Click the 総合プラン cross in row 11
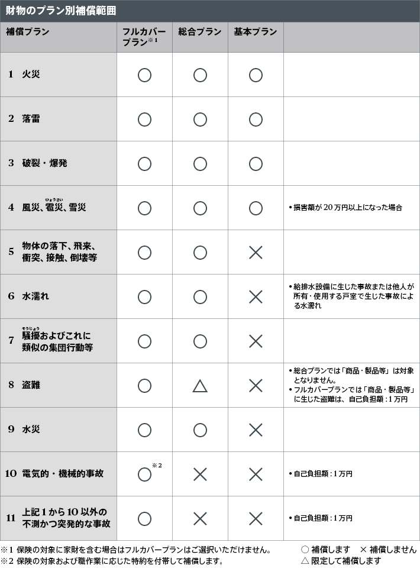Screen dimensions: 420x568 point(200,519)
